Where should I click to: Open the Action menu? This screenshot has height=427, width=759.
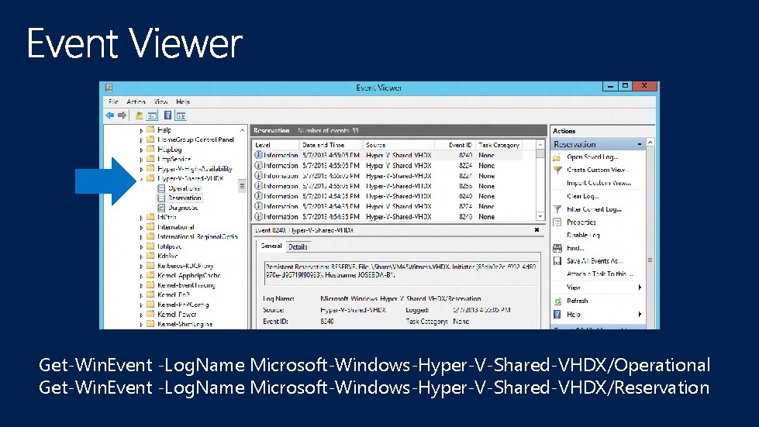[136, 102]
